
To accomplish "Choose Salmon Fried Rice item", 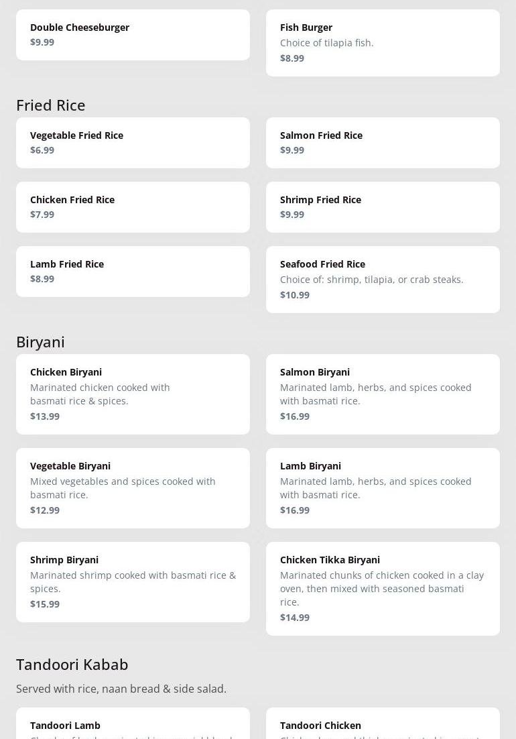I will [x=383, y=142].
